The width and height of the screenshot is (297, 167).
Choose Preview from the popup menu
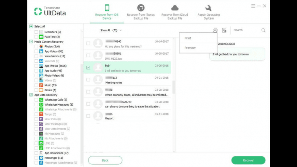198,48
